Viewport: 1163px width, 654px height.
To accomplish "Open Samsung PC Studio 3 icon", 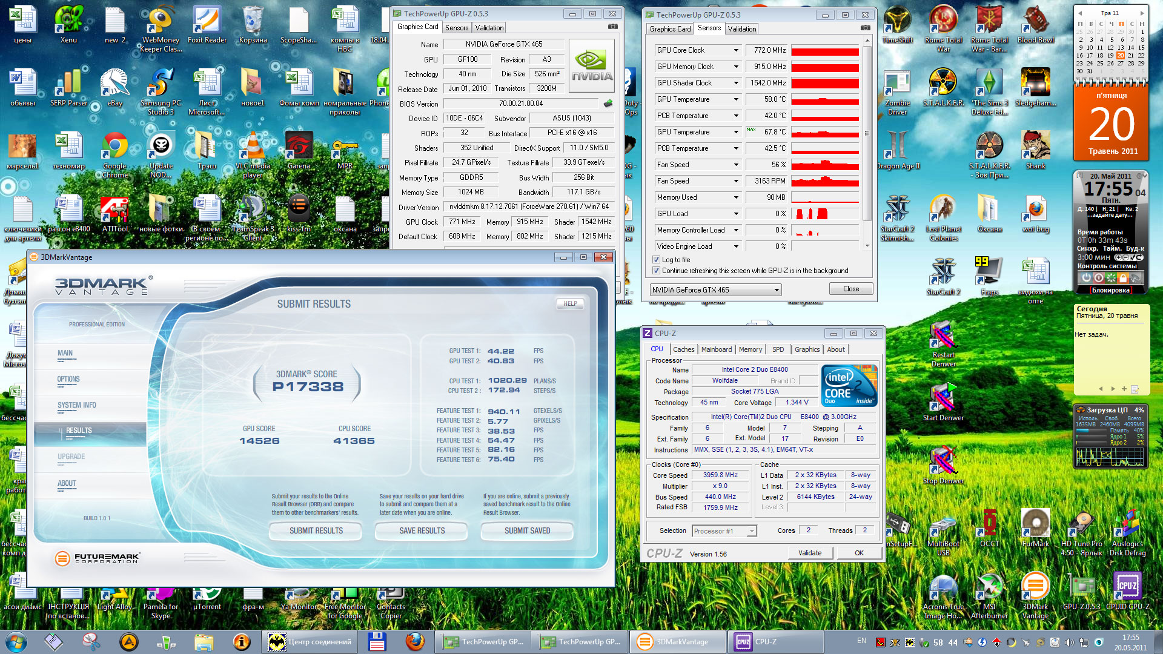I will tap(161, 91).
